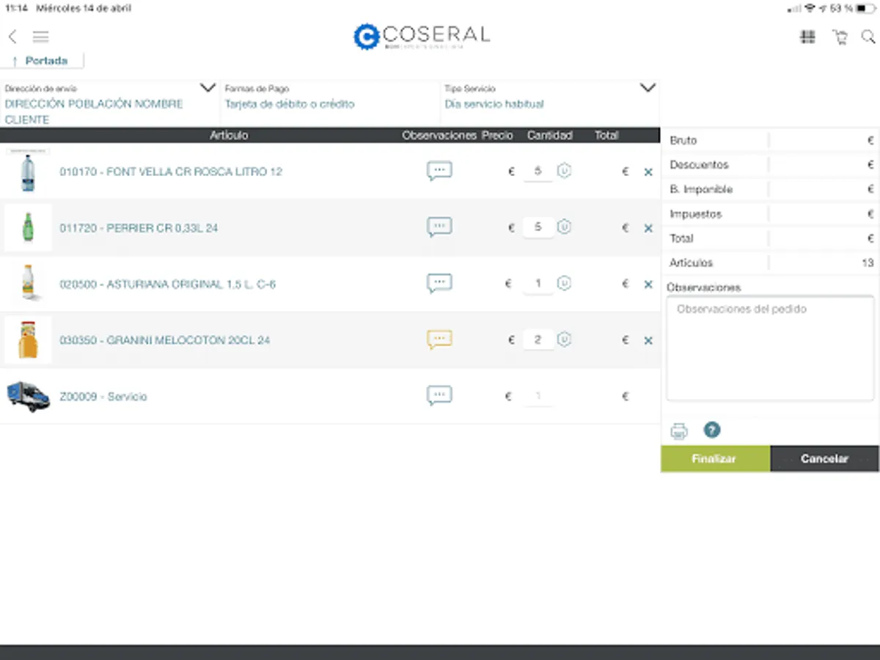Open product 010170 - FONT VELLA CR ROSCA LITRO 12
The height and width of the screenshot is (660, 880).
(x=171, y=172)
